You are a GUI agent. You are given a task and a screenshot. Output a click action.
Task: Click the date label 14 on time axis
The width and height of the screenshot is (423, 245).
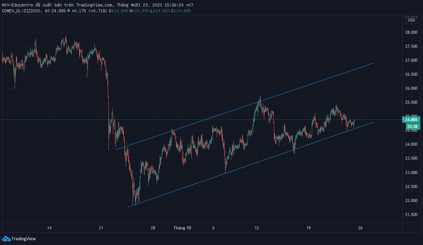[49, 228]
